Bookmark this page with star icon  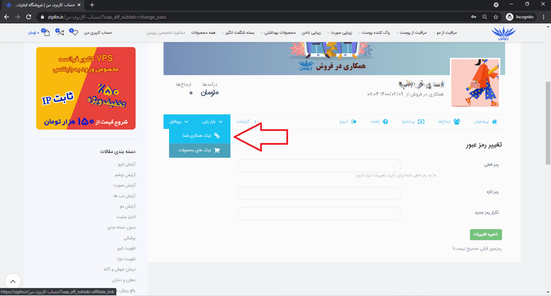pyautogui.click(x=496, y=17)
